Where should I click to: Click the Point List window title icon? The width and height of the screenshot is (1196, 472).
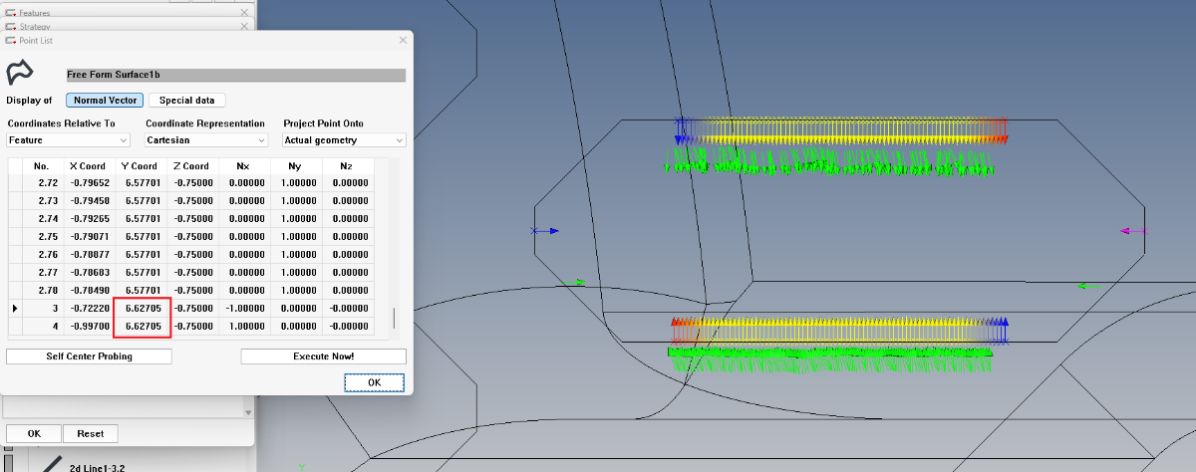(11, 41)
